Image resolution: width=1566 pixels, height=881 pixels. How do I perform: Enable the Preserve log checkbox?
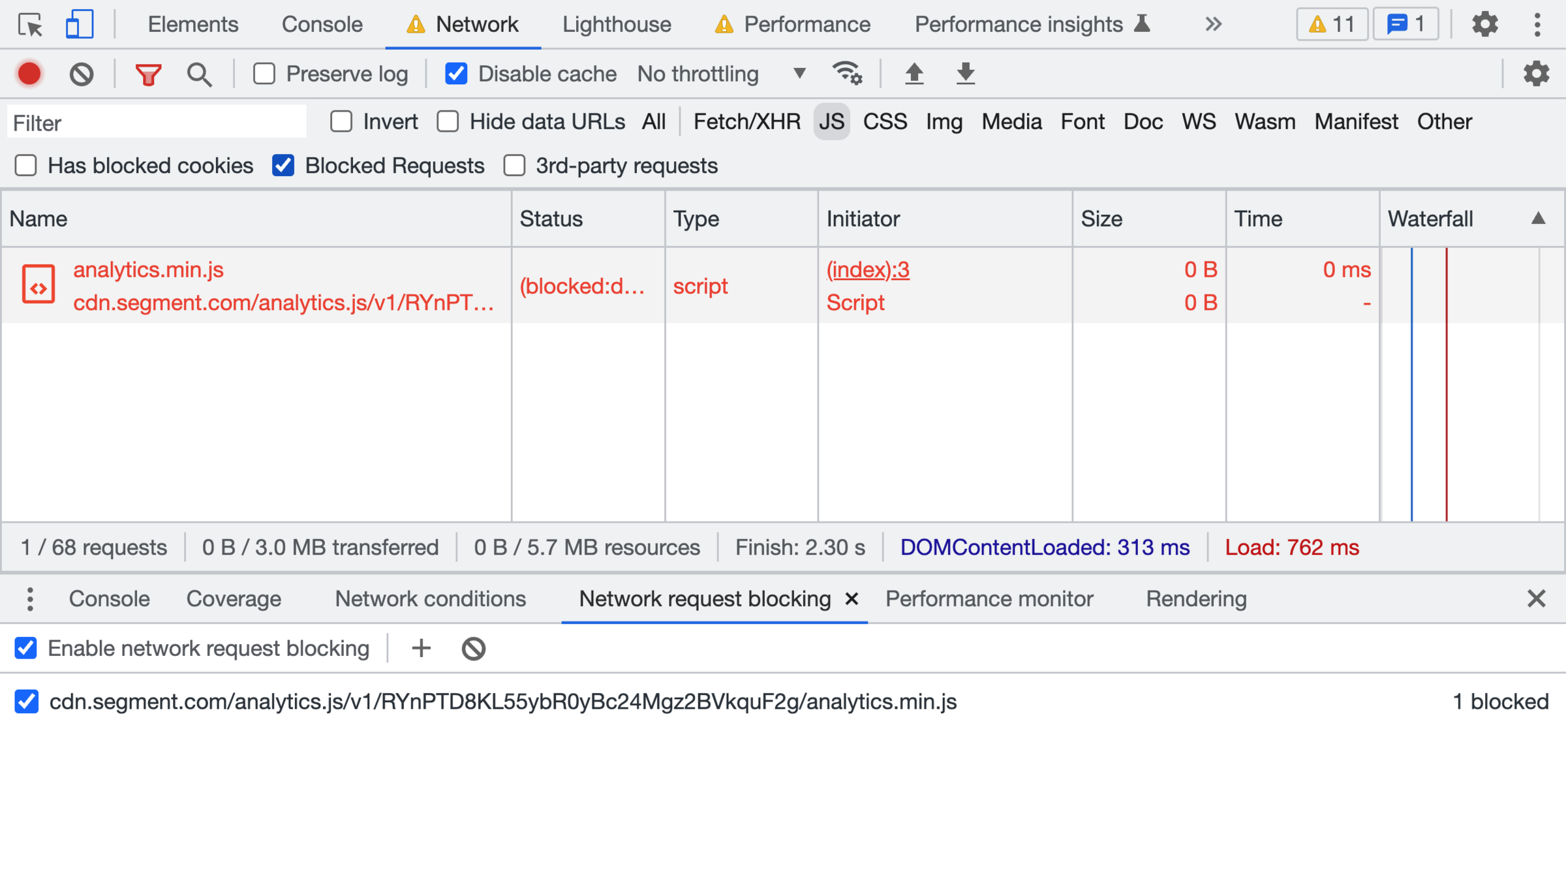coord(264,74)
